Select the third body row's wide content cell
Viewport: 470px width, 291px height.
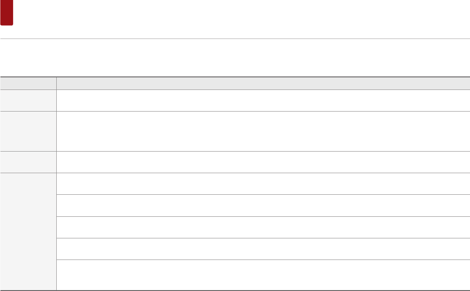tap(263, 162)
